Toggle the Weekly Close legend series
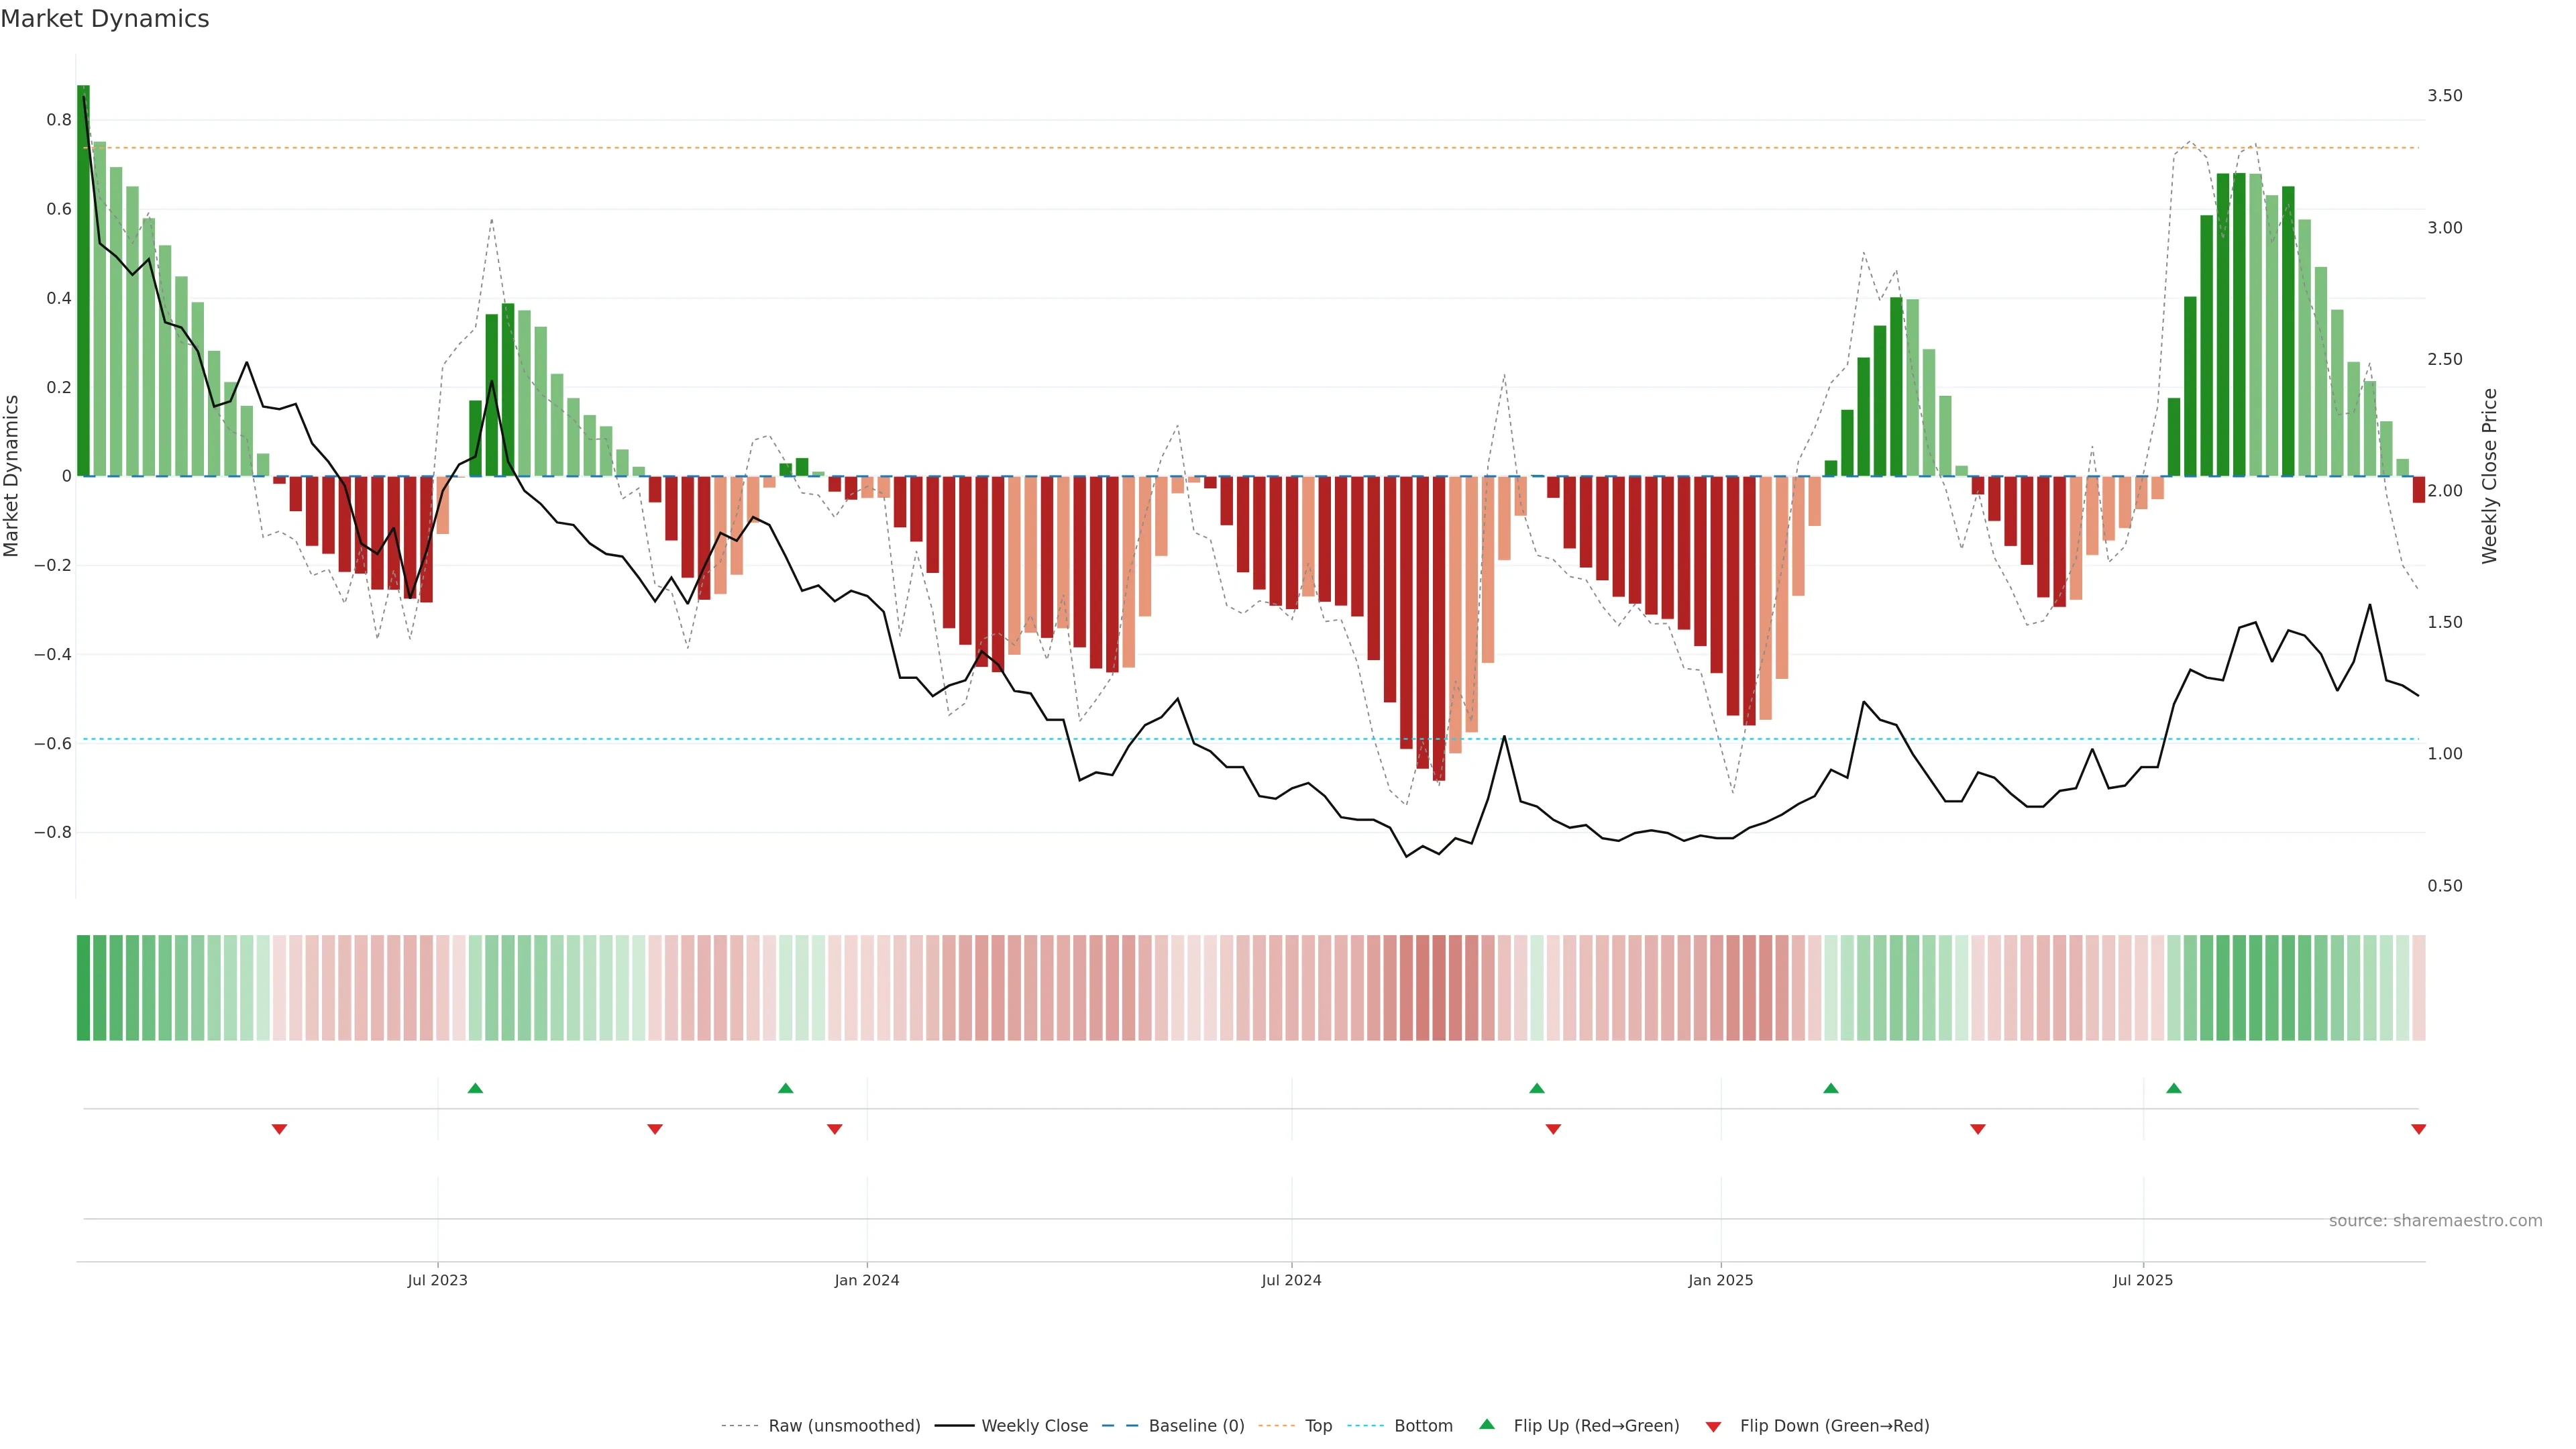 pyautogui.click(x=1034, y=1425)
